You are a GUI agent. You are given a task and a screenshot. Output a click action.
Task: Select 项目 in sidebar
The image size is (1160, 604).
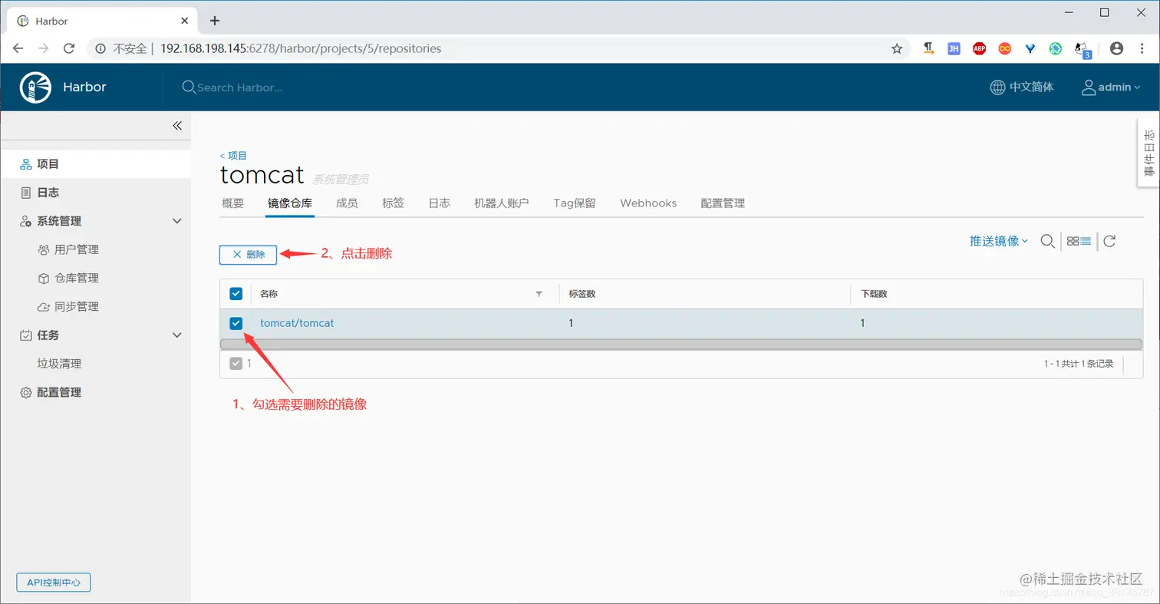[95, 164]
